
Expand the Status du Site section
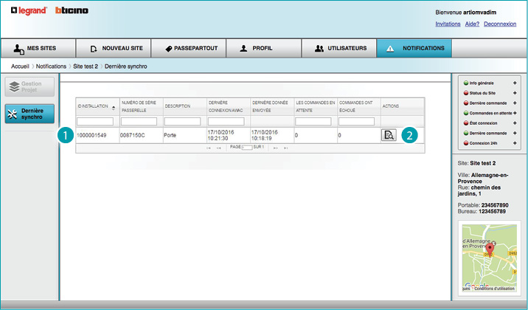[514, 93]
